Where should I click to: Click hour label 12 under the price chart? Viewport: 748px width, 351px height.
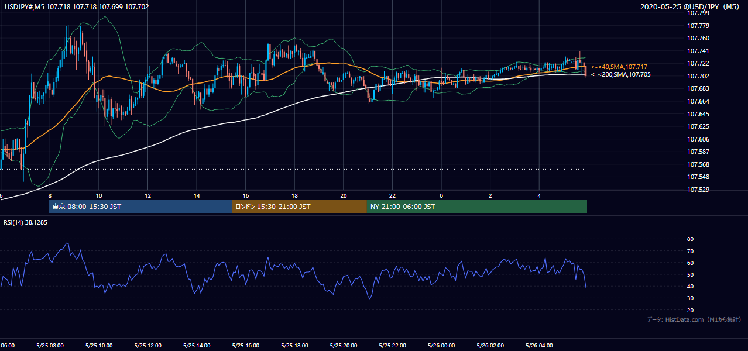pos(147,196)
